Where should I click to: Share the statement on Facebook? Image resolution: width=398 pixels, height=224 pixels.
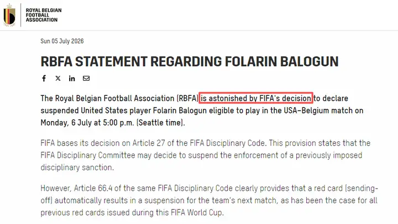(44, 78)
